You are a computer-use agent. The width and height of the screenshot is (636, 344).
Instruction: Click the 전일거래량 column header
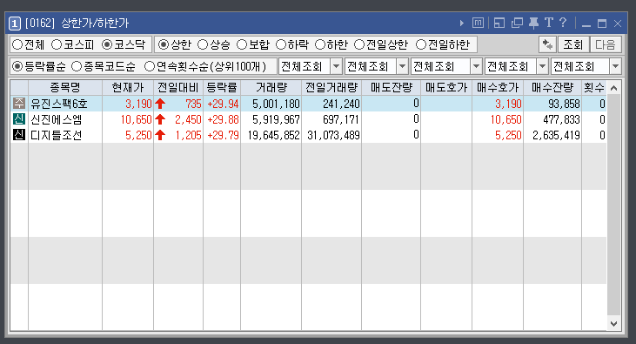tap(331, 87)
